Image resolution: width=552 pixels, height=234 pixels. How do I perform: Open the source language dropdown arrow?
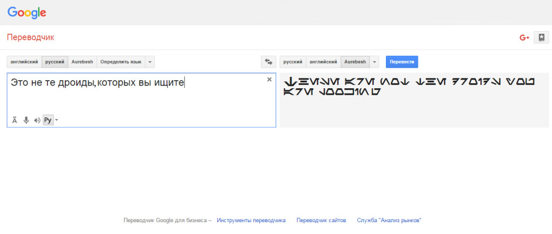(150, 62)
